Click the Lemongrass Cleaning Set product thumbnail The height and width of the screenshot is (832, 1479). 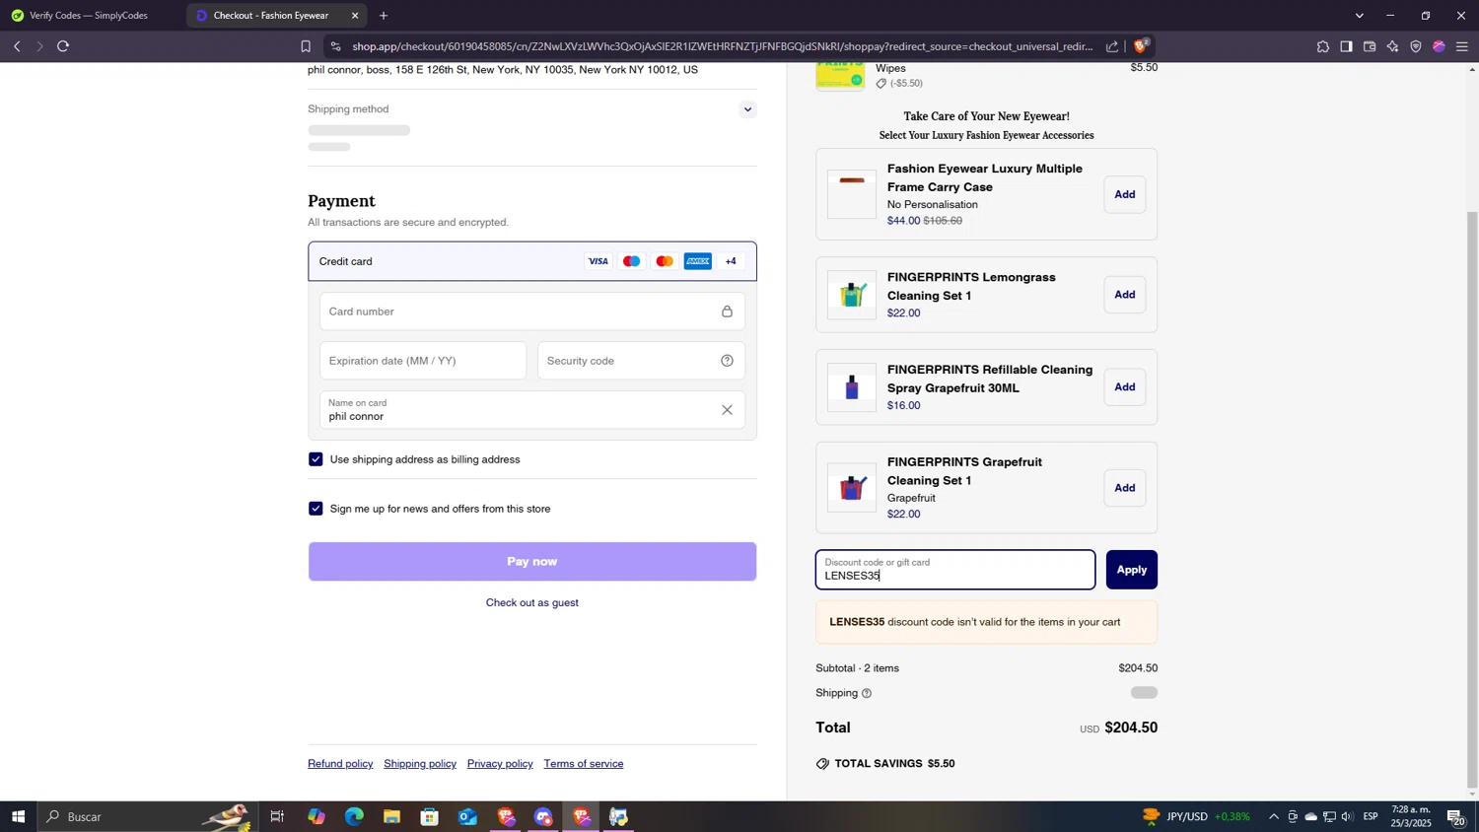(852, 295)
